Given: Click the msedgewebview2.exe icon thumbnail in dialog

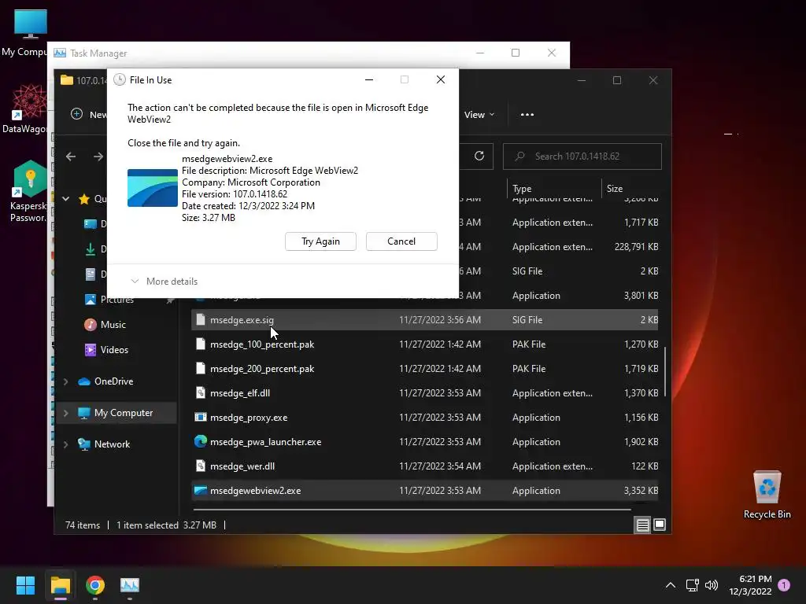Looking at the screenshot, I should click(x=153, y=188).
